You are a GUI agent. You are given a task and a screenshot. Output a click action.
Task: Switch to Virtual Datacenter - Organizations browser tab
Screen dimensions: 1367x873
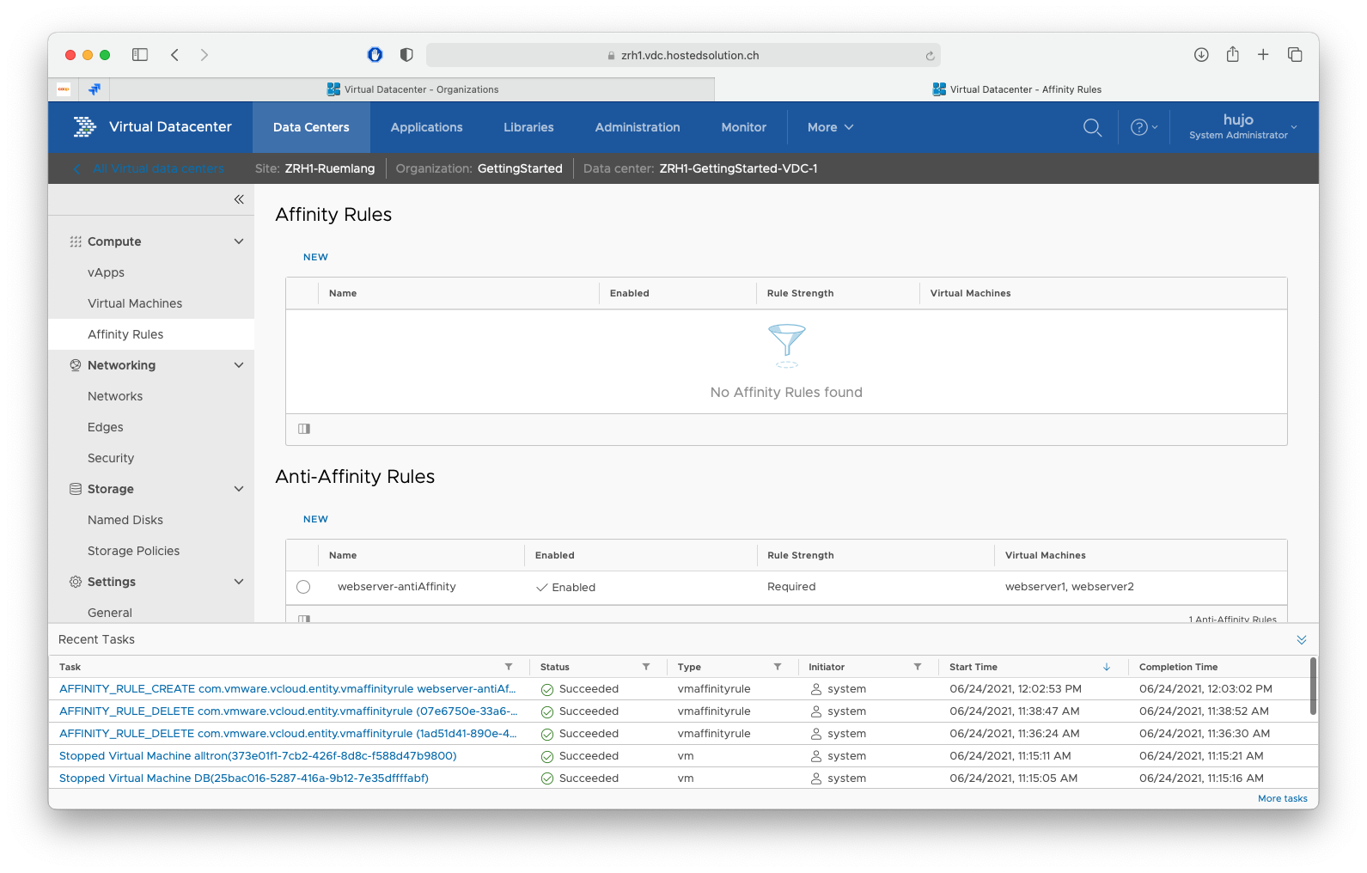(x=412, y=89)
